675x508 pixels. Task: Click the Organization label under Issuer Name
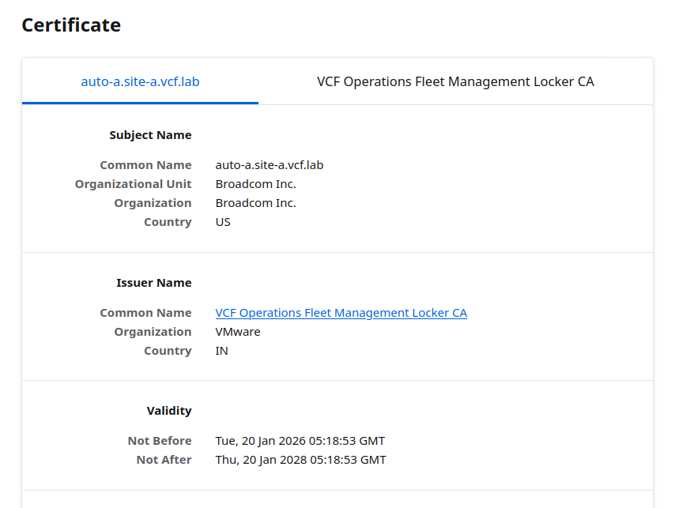[x=153, y=332]
